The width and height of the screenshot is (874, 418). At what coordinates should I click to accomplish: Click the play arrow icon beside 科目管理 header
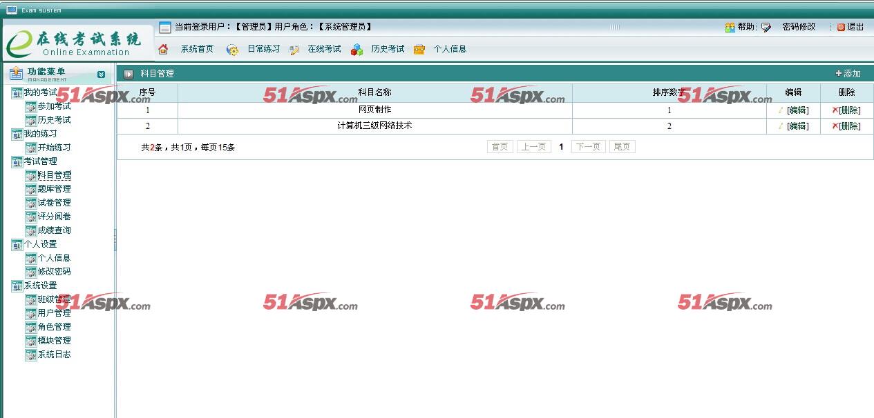(129, 74)
